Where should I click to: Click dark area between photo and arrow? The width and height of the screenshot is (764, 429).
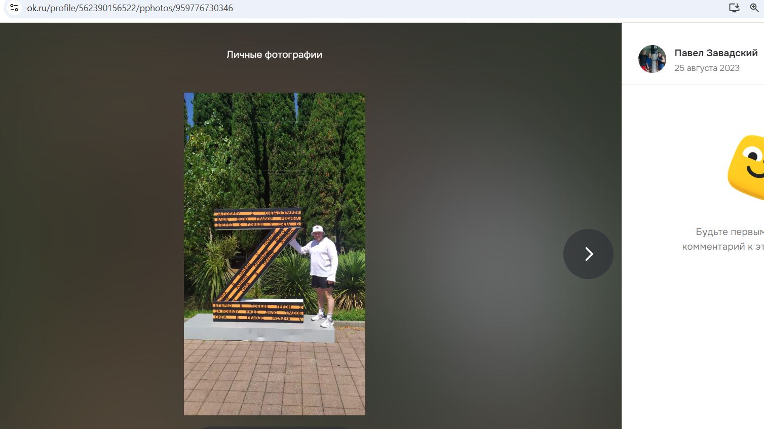click(x=464, y=253)
